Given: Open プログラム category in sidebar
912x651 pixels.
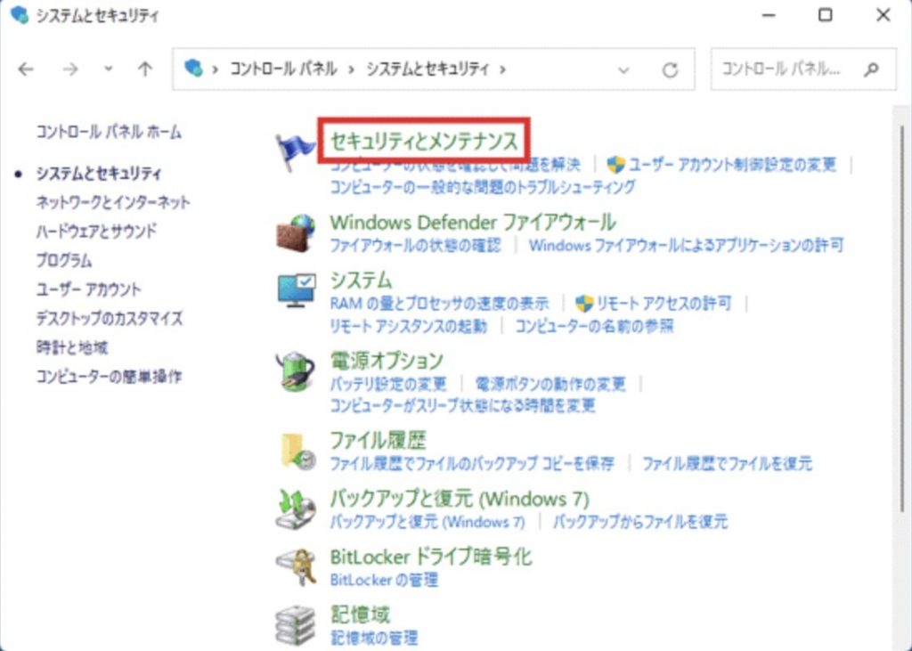Looking at the screenshot, I should pyautogui.click(x=64, y=260).
